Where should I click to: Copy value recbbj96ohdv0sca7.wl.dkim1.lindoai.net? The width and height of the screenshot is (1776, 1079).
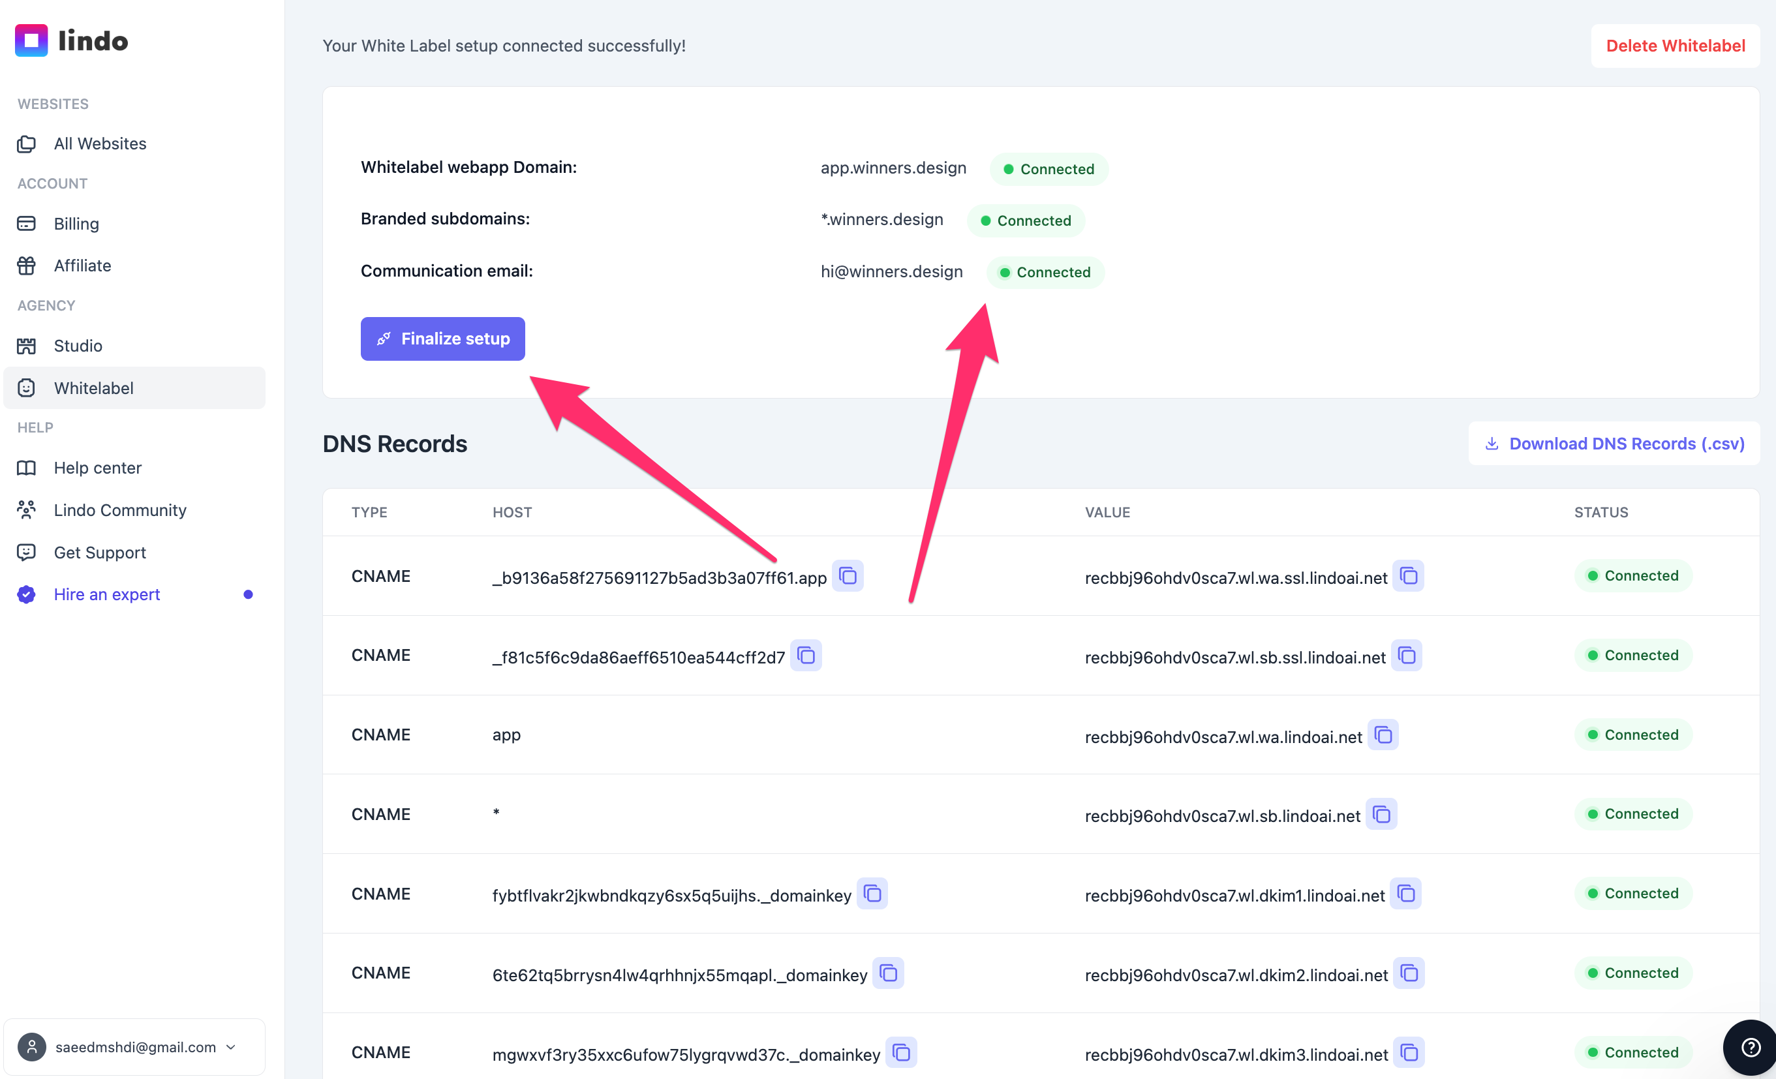coord(1405,894)
